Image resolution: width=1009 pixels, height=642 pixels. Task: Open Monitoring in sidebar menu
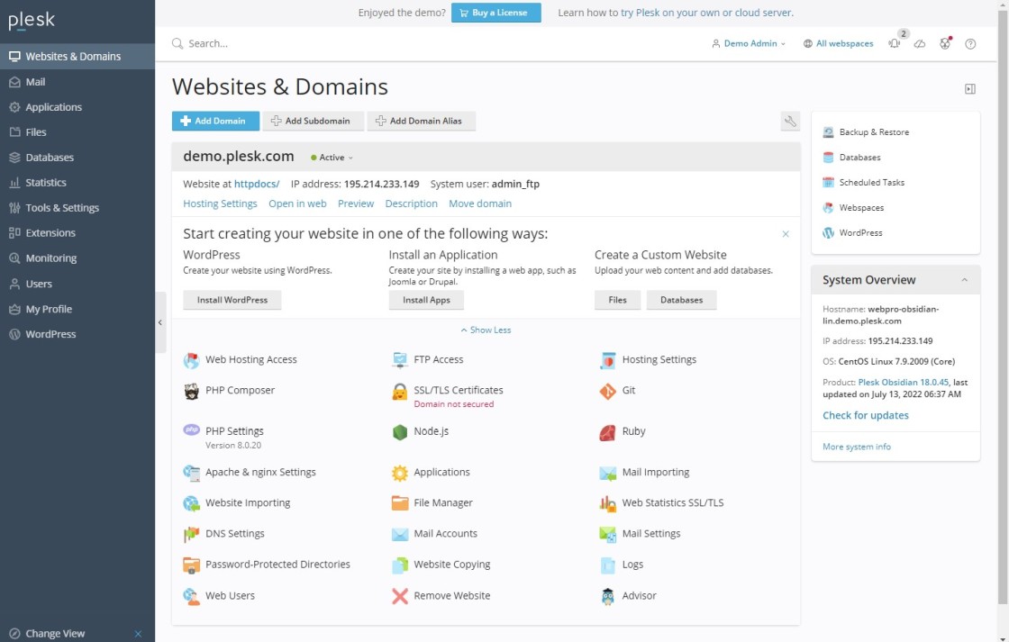[77, 258]
